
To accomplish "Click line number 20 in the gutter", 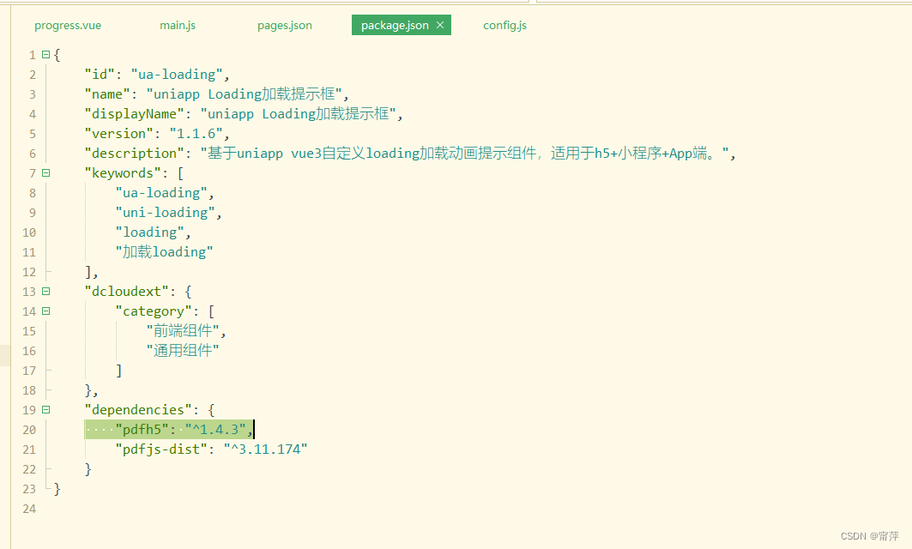I will 28,429.
